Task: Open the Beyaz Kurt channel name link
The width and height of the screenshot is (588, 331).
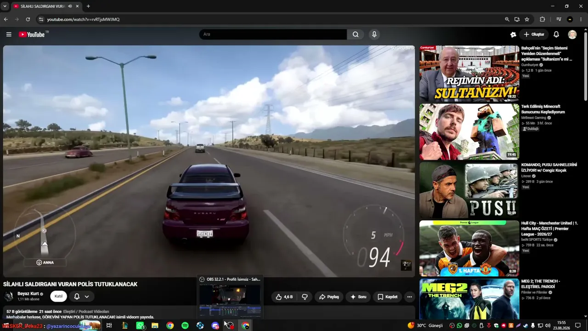Action: pos(28,294)
